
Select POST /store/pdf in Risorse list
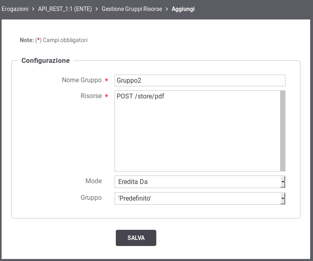[x=141, y=96]
